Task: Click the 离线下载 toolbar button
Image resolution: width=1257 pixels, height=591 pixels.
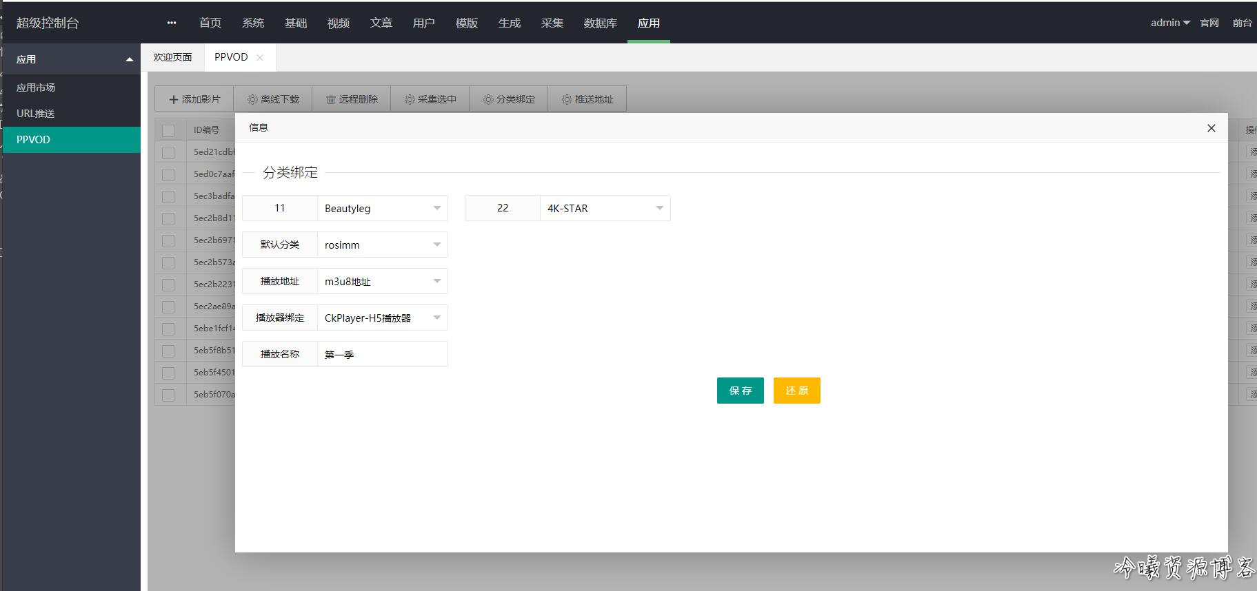Action: point(273,99)
